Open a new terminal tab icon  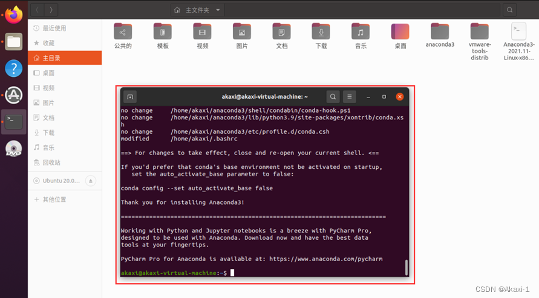130,97
